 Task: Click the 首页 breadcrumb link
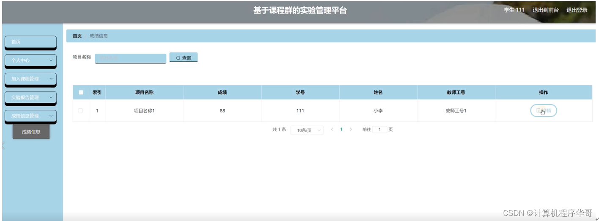click(x=77, y=36)
